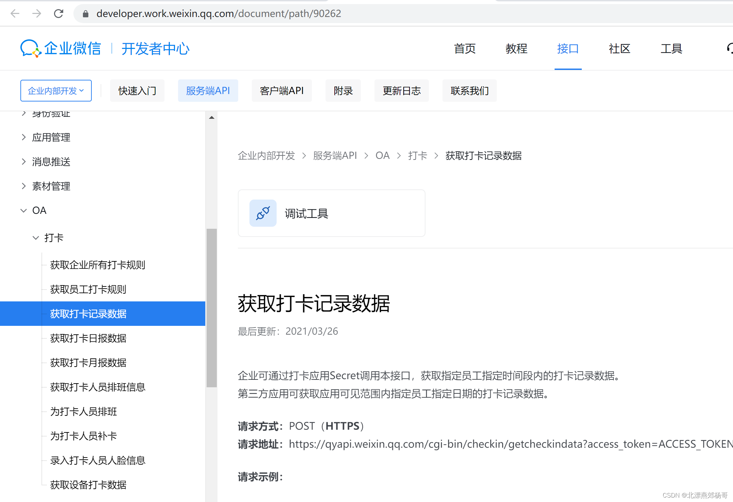Switch to 附录 tab
Image resolution: width=733 pixels, height=502 pixels.
tap(343, 91)
